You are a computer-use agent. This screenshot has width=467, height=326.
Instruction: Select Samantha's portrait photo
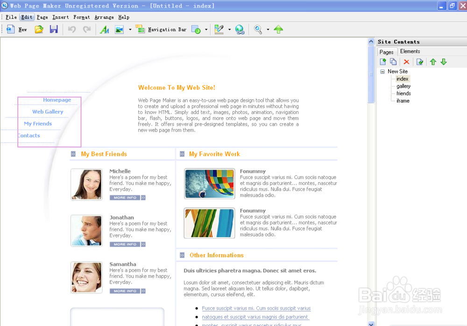(x=86, y=277)
